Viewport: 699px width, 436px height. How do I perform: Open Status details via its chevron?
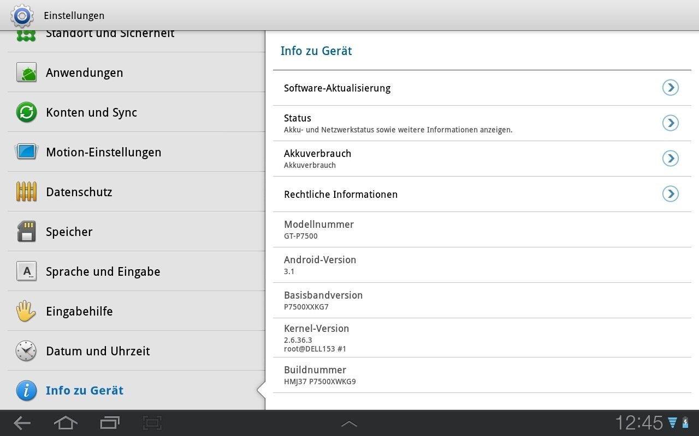pos(670,123)
